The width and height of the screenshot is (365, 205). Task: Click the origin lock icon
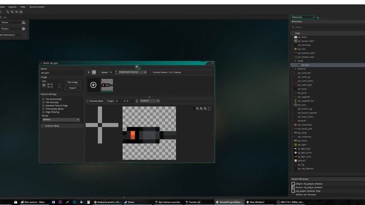click(x=137, y=101)
